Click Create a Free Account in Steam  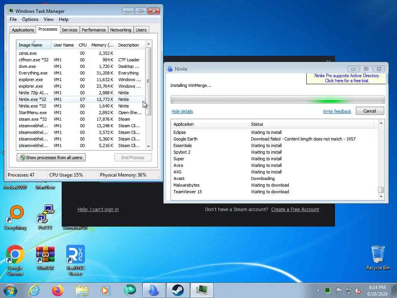point(295,209)
